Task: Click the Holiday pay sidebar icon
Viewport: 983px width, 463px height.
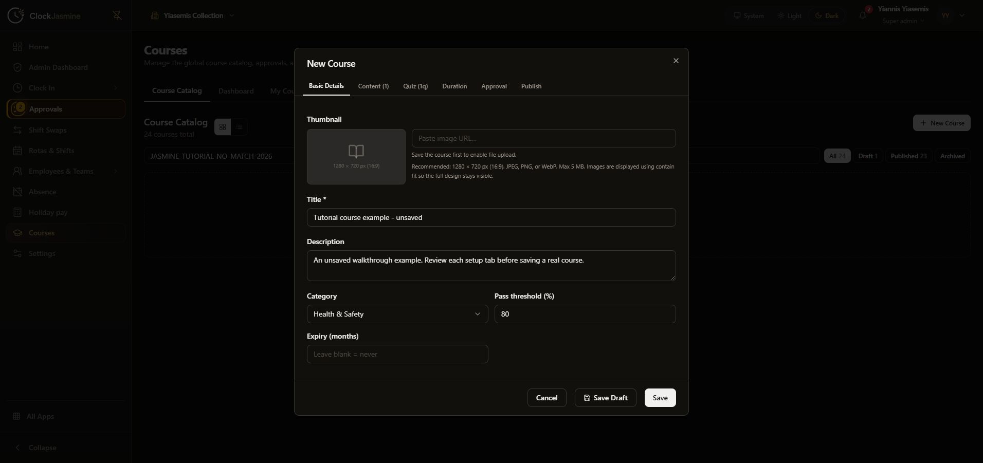Action: 17,212
